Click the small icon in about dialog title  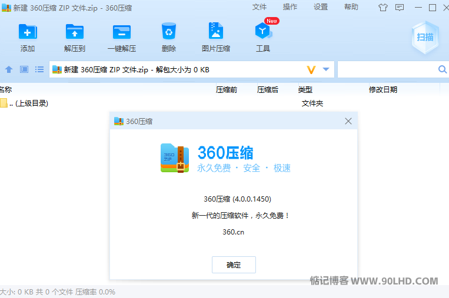pyautogui.click(x=119, y=121)
